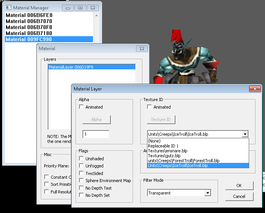
Task: Toggle Constant Color checkbox in Material dialog
Action: point(46,177)
